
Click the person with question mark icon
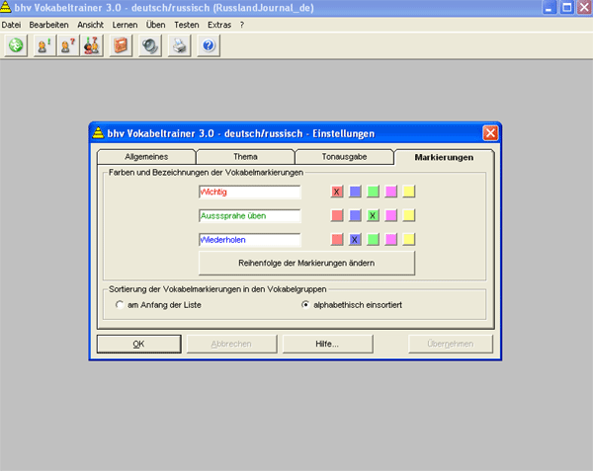[x=68, y=45]
